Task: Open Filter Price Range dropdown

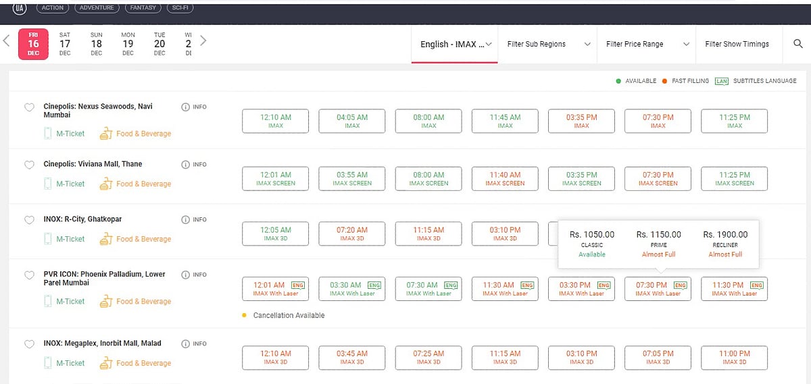Action: coord(647,44)
